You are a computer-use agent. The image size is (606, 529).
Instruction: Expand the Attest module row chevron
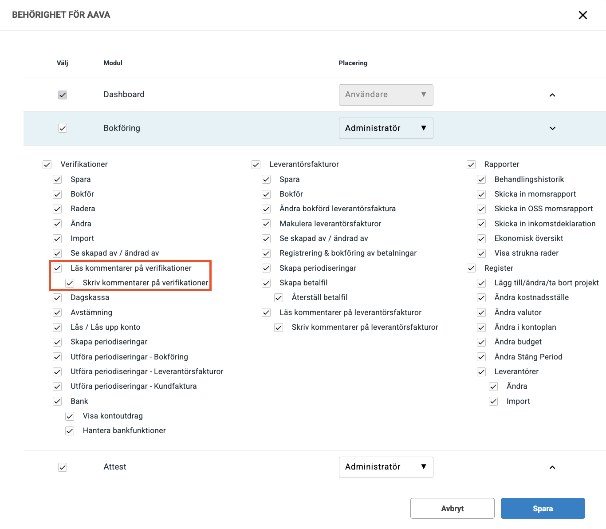click(x=552, y=467)
